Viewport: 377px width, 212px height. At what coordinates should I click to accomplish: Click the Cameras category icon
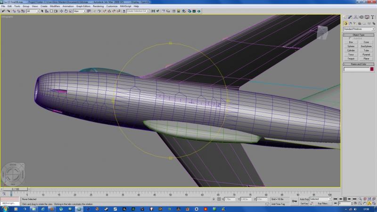(x=360, y=24)
